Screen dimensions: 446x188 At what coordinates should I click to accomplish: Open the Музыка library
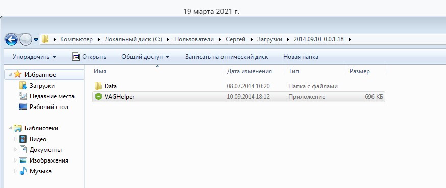(x=40, y=171)
